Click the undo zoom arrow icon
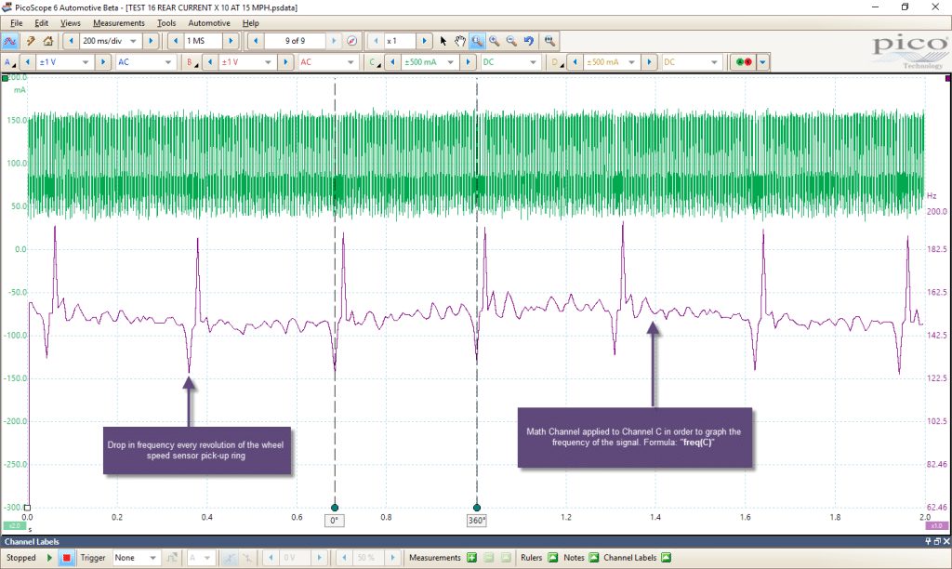This screenshot has width=952, height=569. click(x=529, y=41)
